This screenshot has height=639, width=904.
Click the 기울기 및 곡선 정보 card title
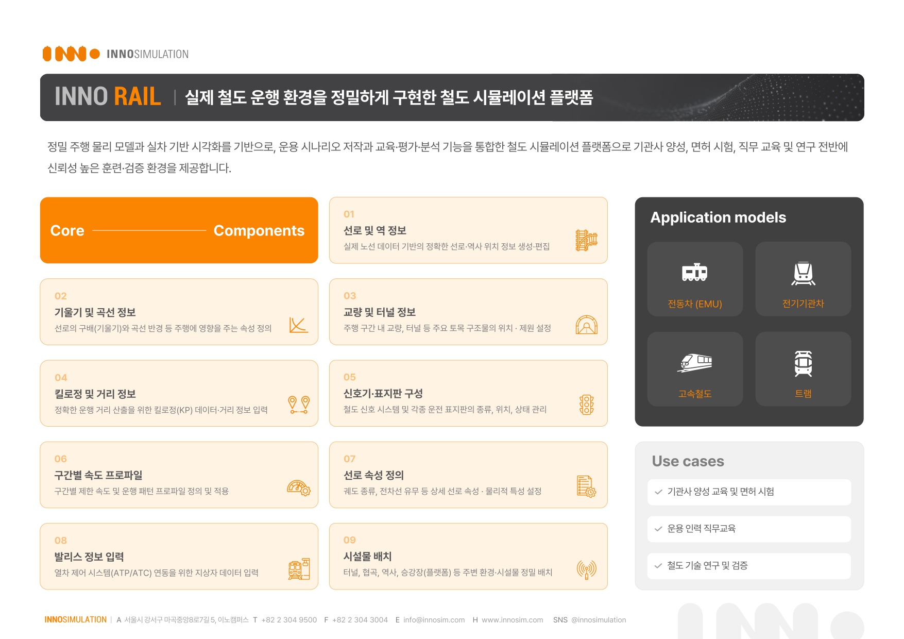click(95, 312)
